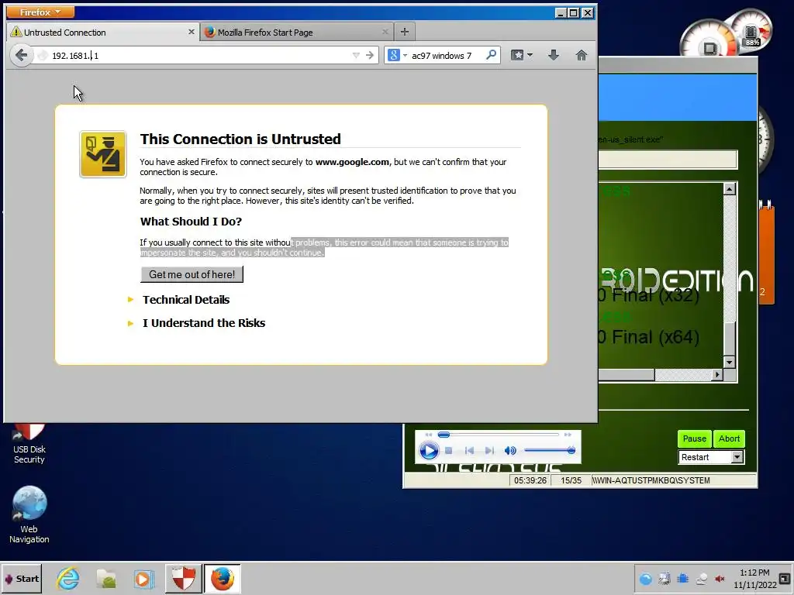Switch to Untrusted Connection tab
This screenshot has width=794, height=595.
coord(103,32)
